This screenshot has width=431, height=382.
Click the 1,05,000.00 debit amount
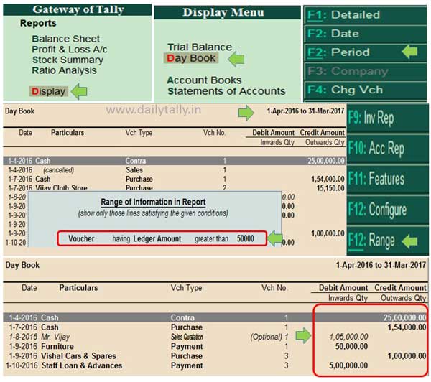coord(348,337)
